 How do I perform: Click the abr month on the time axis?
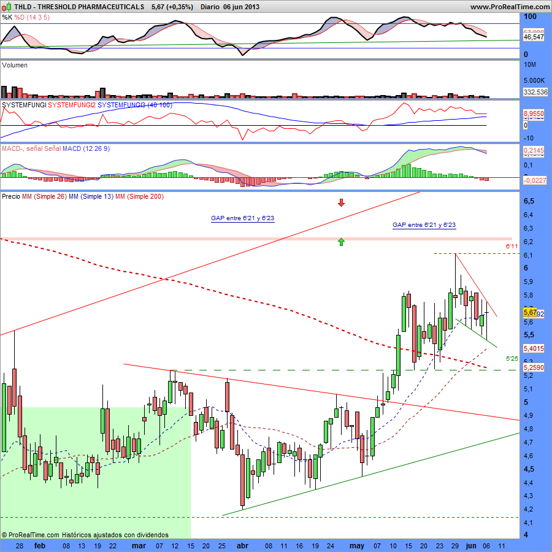click(x=242, y=546)
